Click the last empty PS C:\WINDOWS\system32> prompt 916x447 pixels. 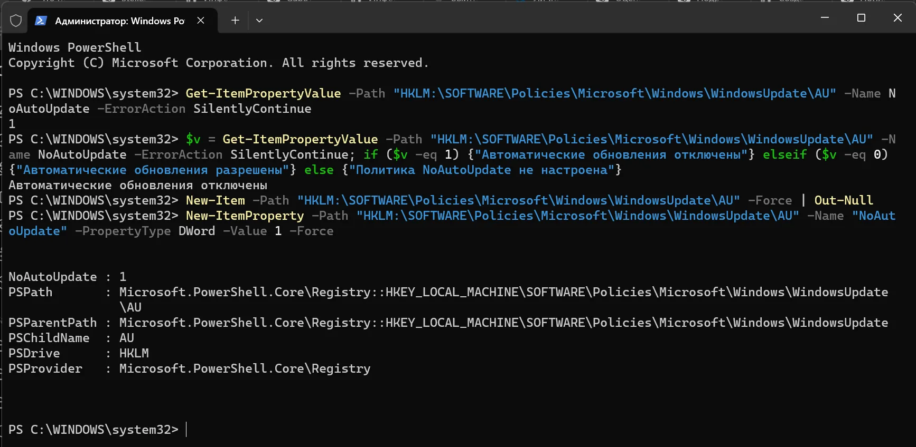94,430
